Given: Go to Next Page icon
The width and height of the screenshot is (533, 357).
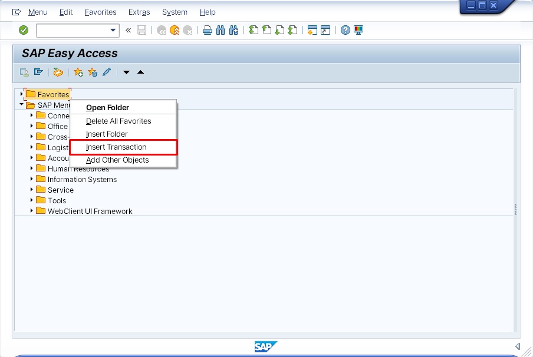Looking at the screenshot, I should [x=279, y=30].
